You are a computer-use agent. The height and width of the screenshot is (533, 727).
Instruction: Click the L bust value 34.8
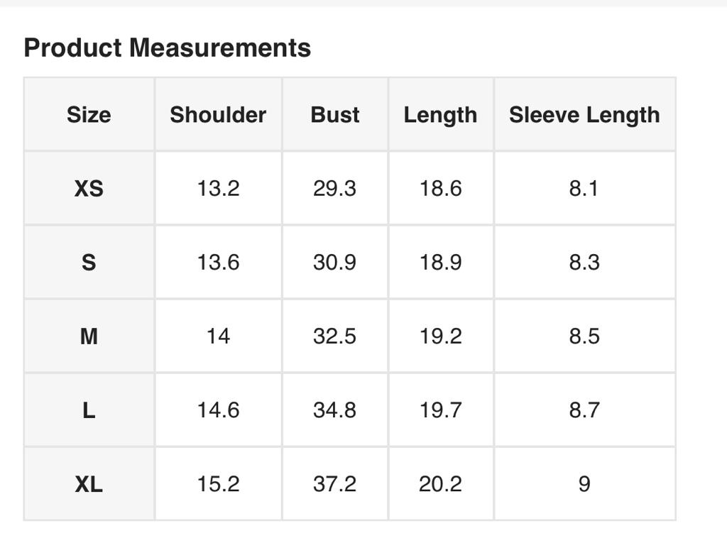coord(335,410)
